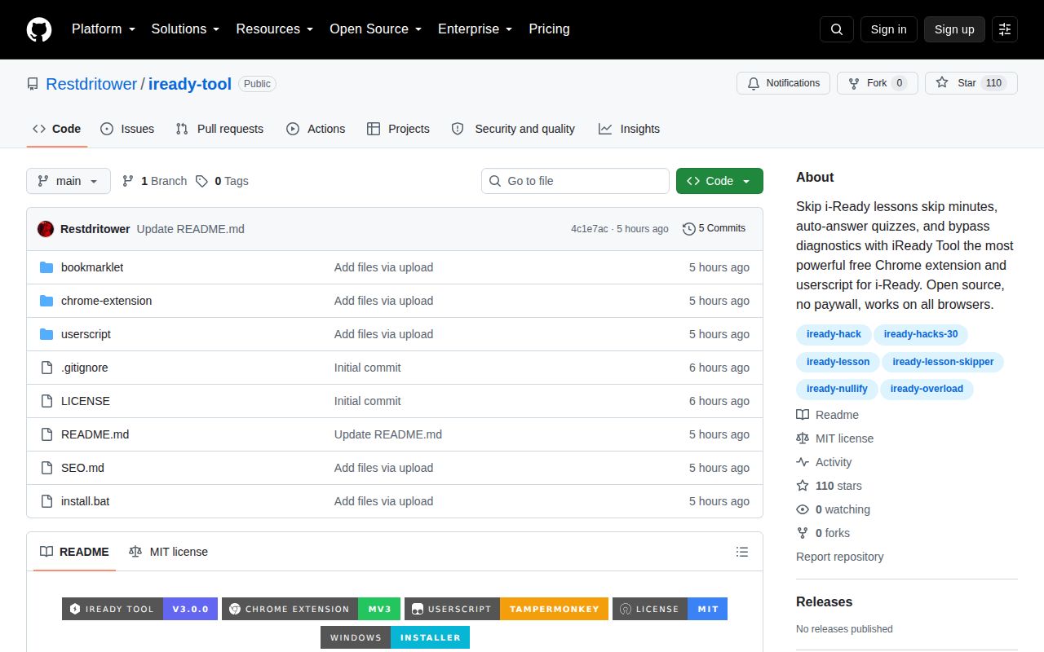Open the userscript folder
The image size is (1044, 652).
(x=86, y=334)
